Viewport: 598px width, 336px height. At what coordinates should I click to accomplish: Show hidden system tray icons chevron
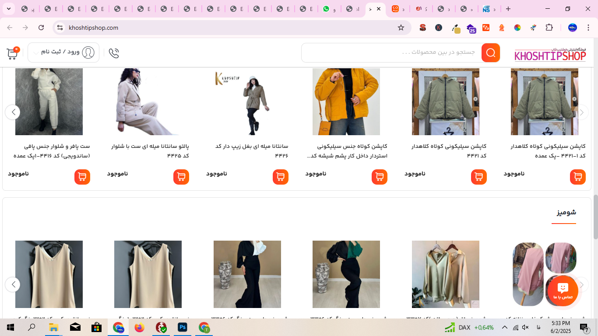click(x=504, y=327)
